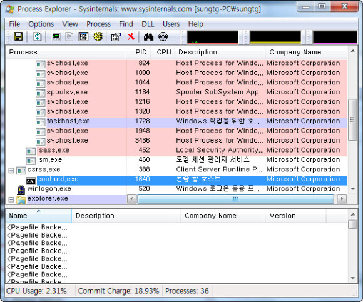
Task: Select the crosshair Find Window's Process icon
Action: point(163,36)
